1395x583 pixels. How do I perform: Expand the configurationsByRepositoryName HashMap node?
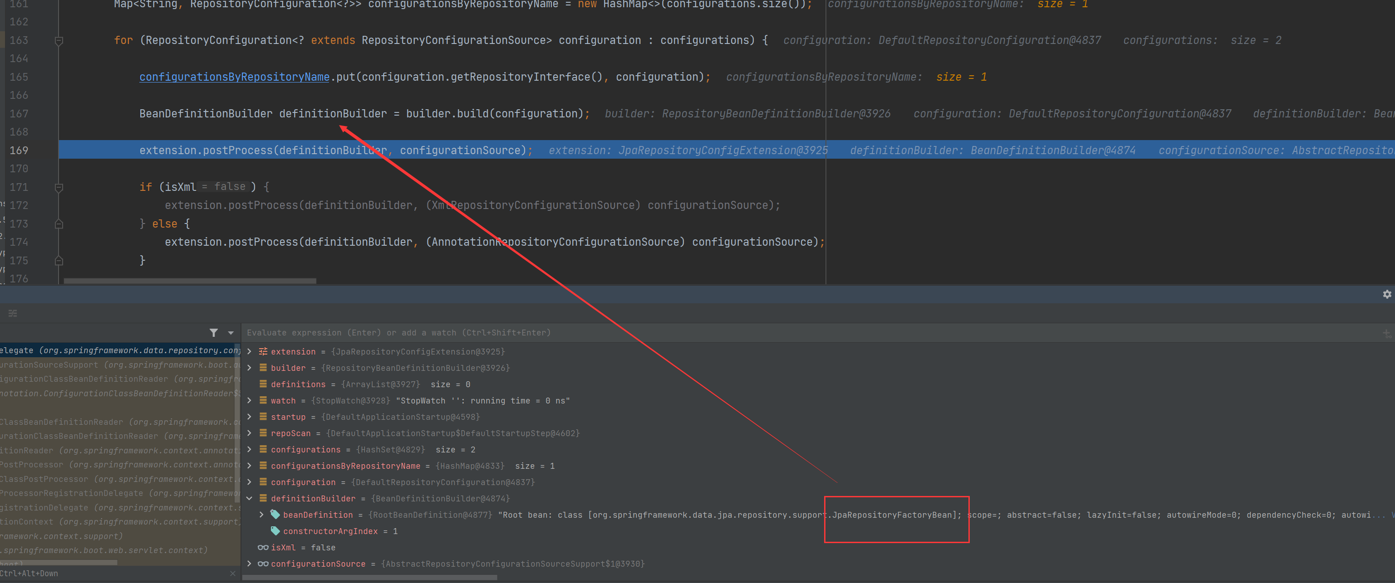tap(249, 466)
